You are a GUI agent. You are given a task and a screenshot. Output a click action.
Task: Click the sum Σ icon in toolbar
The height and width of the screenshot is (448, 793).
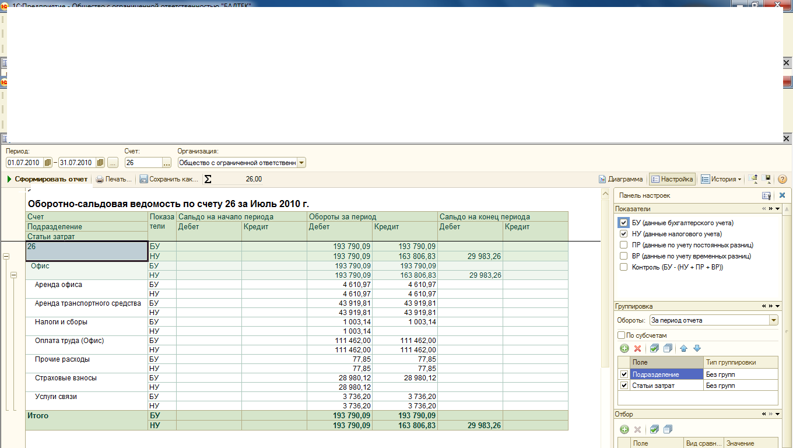[x=208, y=179]
